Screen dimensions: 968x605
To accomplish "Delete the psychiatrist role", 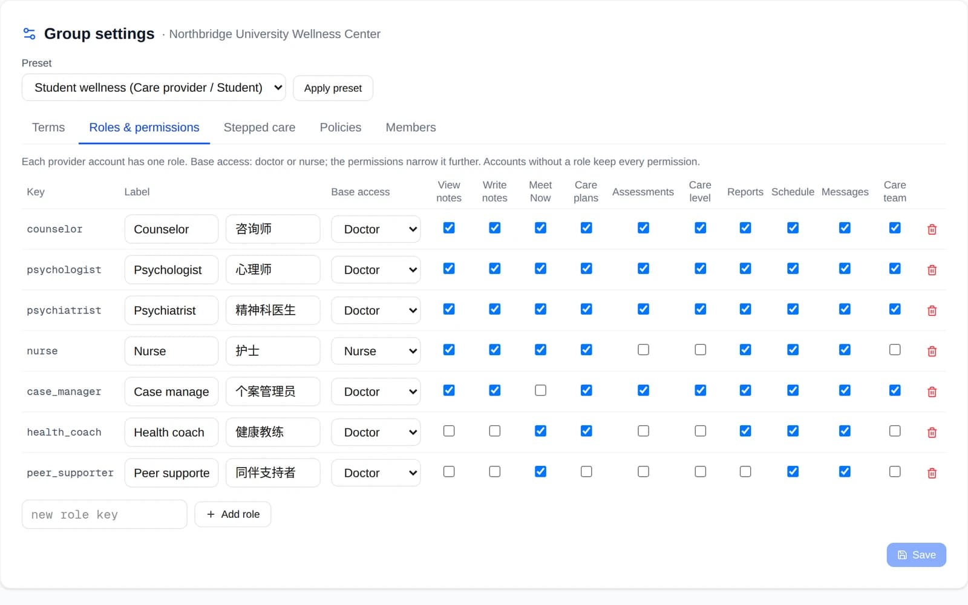I will point(932,310).
